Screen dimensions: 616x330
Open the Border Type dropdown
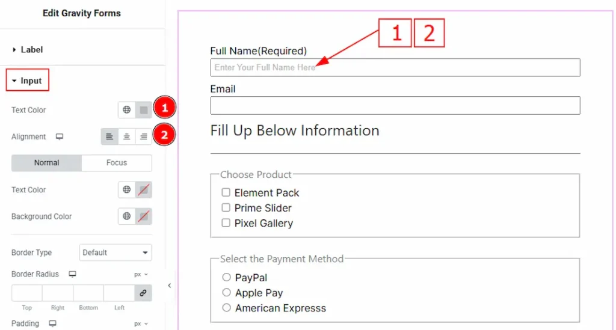click(x=115, y=252)
